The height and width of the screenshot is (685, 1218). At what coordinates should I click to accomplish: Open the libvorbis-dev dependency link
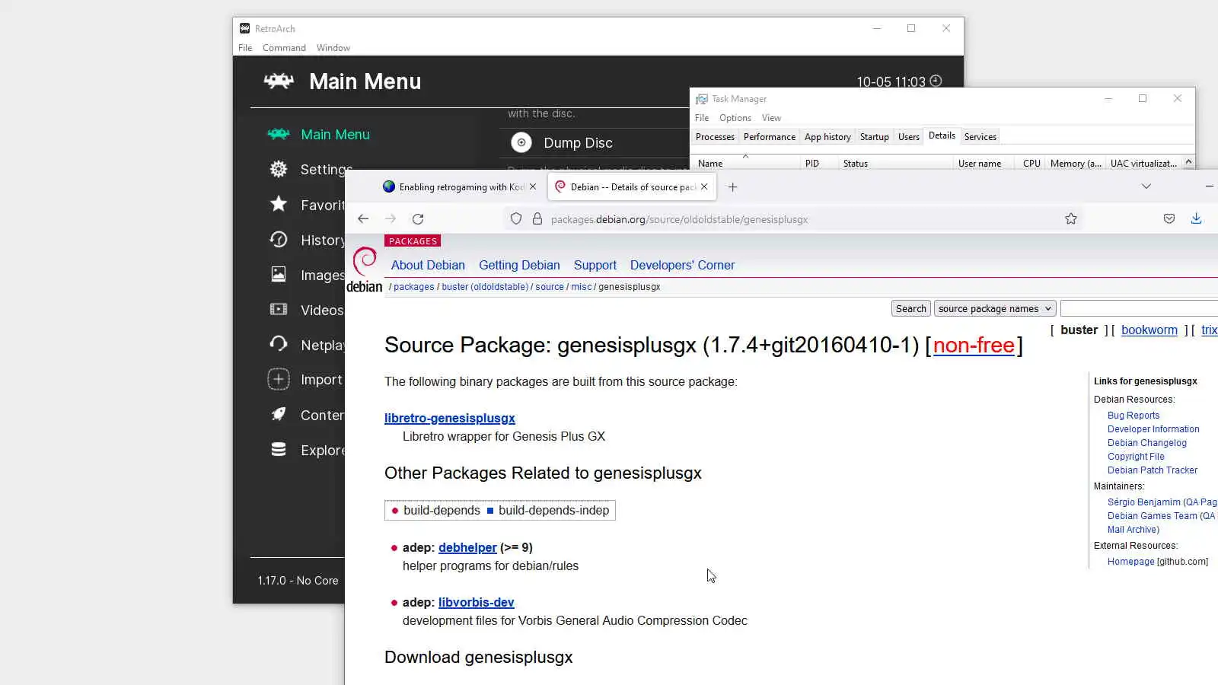pyautogui.click(x=477, y=602)
